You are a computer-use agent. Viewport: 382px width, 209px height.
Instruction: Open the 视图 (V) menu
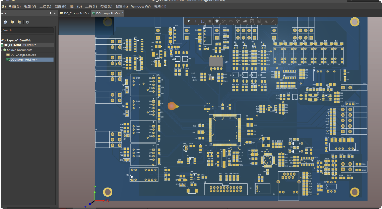pos(30,6)
